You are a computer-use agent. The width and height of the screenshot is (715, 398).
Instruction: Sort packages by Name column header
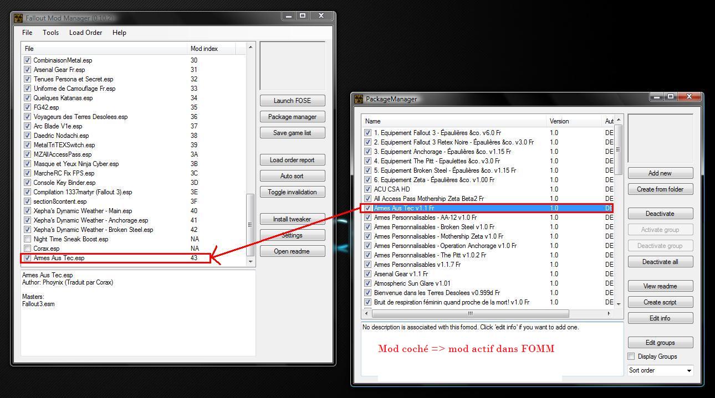[x=453, y=121]
